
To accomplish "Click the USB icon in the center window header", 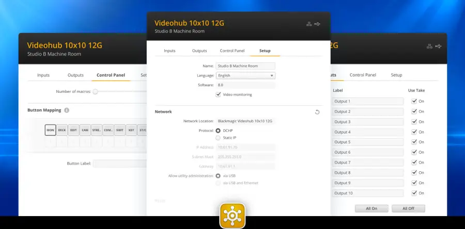I will tap(317, 24).
